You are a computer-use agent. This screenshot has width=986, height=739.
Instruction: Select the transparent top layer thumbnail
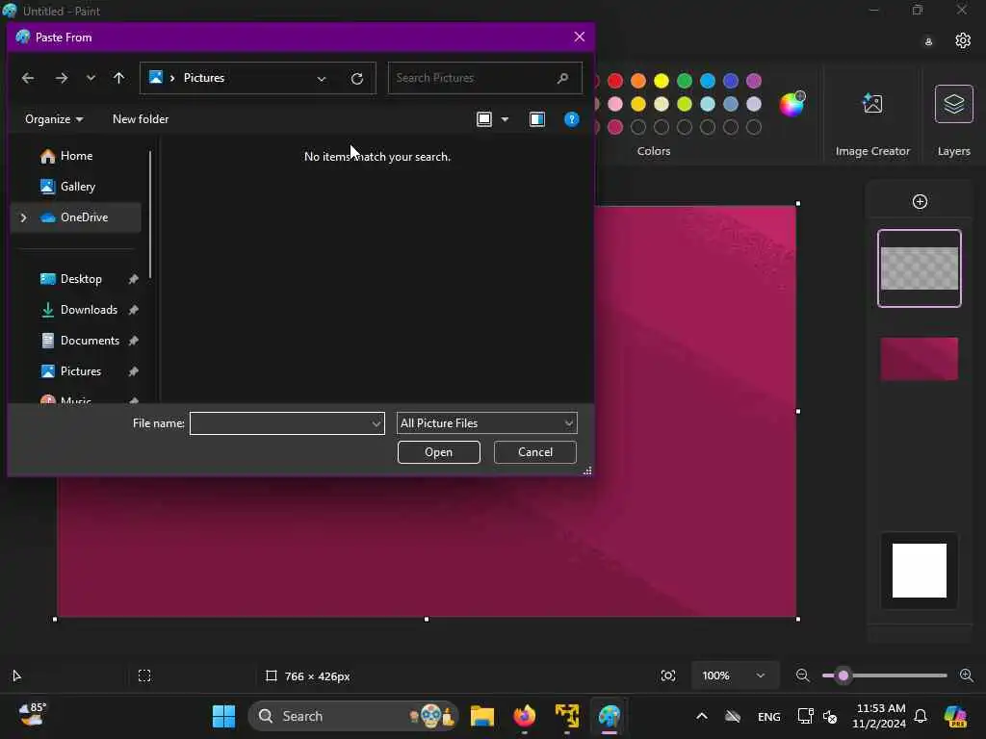(x=920, y=268)
